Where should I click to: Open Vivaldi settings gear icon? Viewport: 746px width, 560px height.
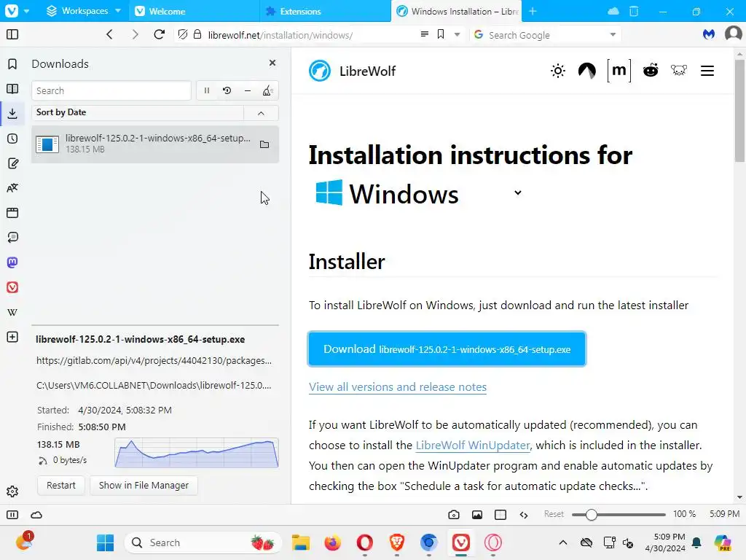[x=12, y=491]
